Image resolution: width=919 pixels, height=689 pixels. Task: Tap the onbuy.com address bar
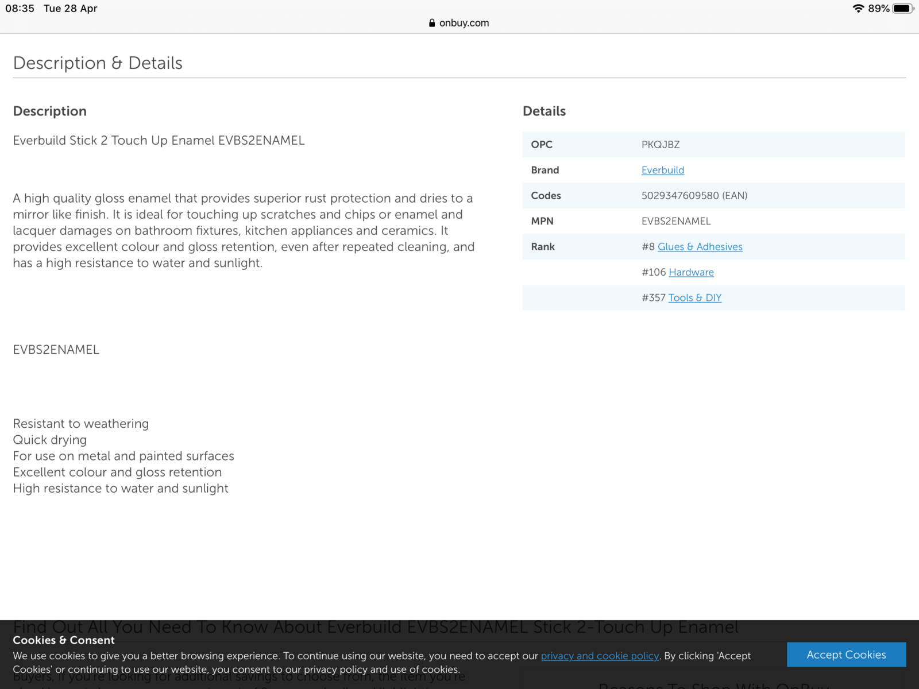click(x=464, y=23)
